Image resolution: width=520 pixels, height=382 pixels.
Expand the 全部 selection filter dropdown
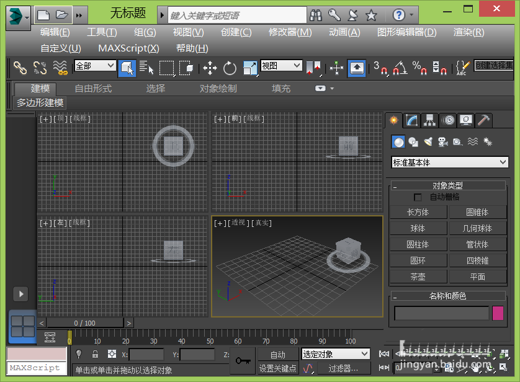pyautogui.click(x=95, y=66)
